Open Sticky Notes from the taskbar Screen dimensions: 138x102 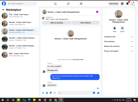pos(34,100)
